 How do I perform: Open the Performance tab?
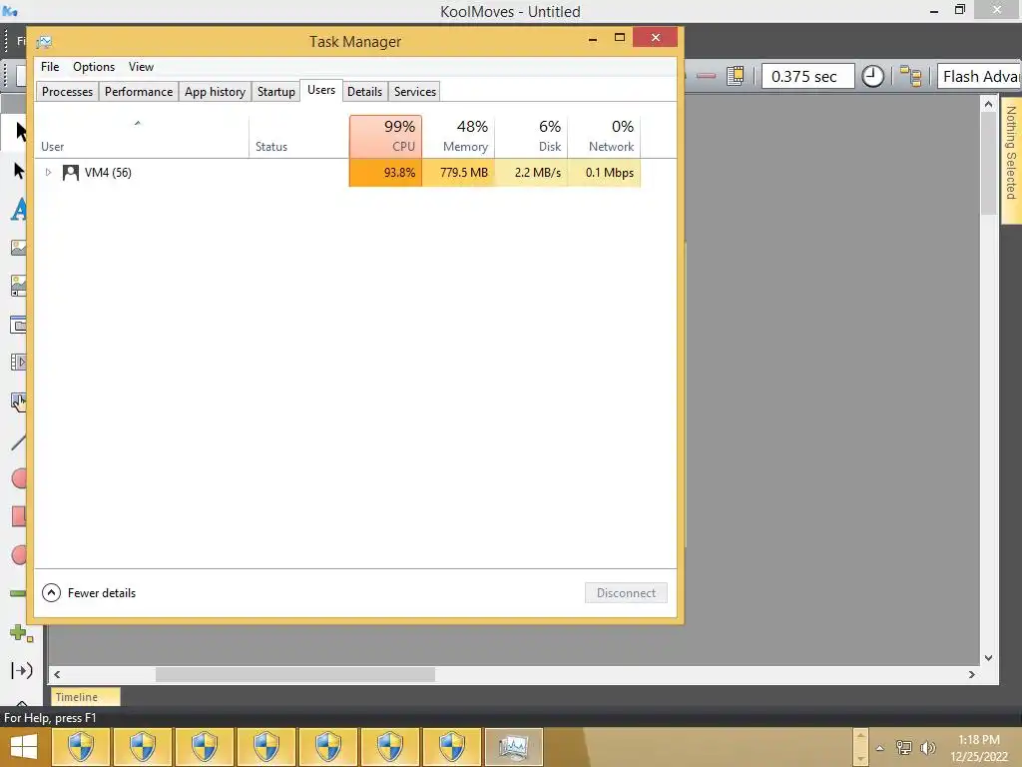138,91
